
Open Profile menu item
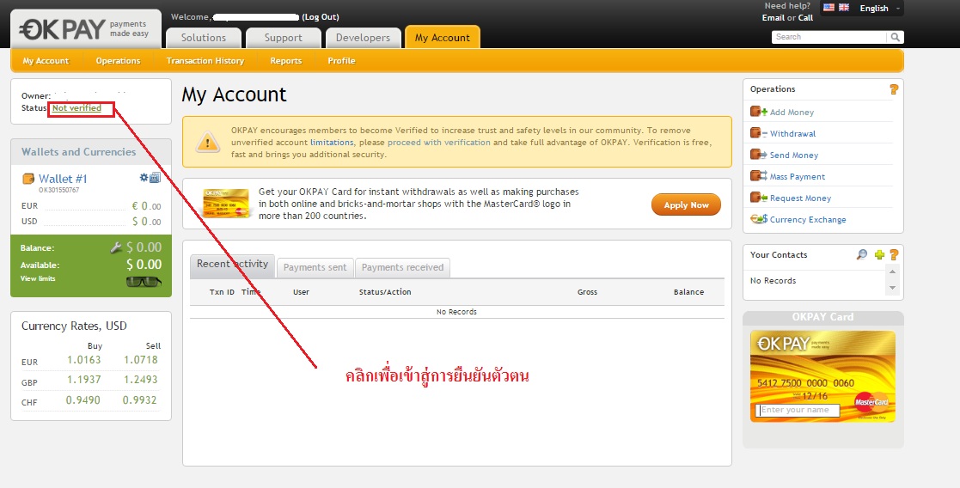click(342, 61)
